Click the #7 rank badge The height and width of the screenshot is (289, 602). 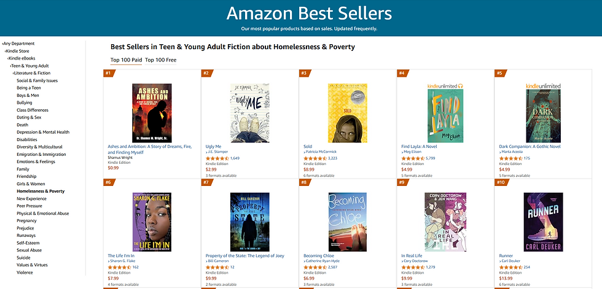click(x=206, y=182)
